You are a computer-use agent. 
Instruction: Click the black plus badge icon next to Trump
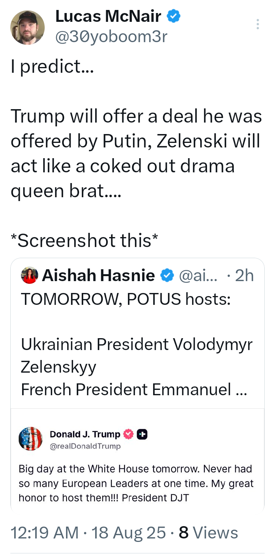tap(142, 434)
